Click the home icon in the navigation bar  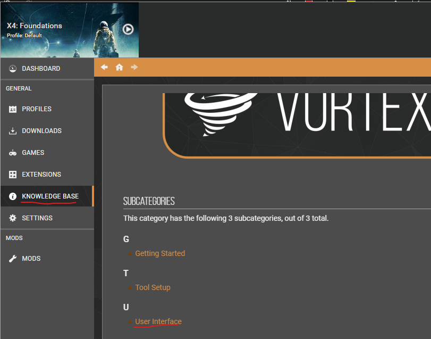point(119,67)
